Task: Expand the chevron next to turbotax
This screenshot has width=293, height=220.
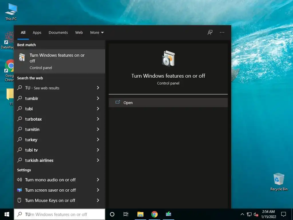Action: (x=98, y=119)
